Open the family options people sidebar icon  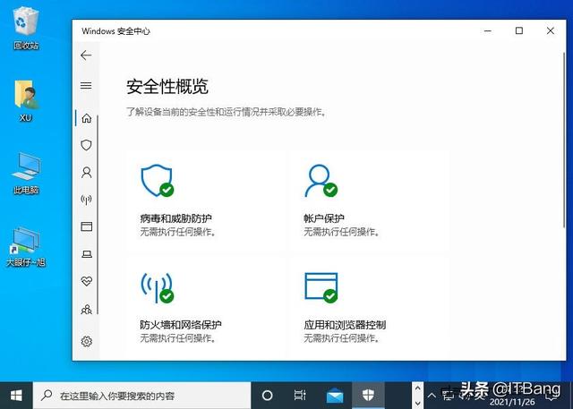pyautogui.click(x=87, y=310)
